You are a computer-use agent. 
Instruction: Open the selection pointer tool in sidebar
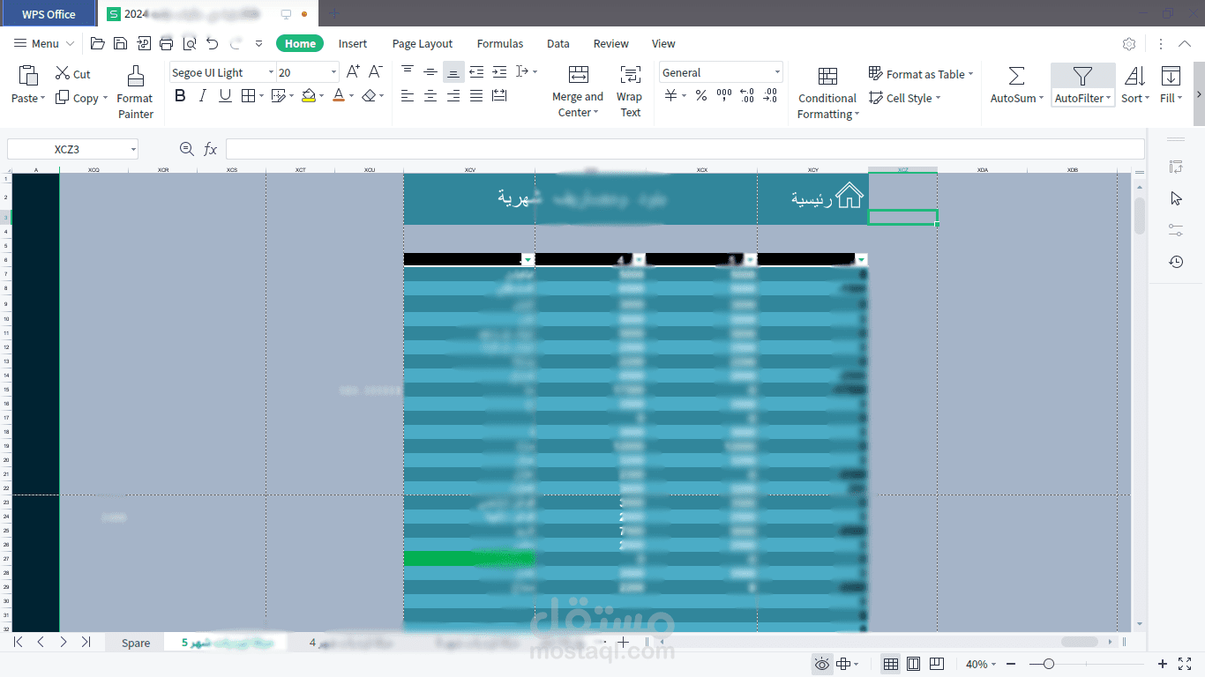(1176, 198)
